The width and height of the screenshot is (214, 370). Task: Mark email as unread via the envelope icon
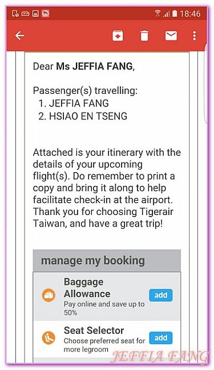tap(171, 35)
